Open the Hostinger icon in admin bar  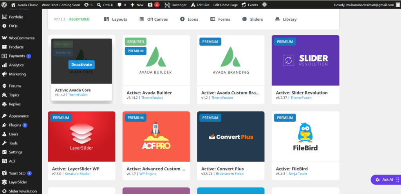pos(167,5)
